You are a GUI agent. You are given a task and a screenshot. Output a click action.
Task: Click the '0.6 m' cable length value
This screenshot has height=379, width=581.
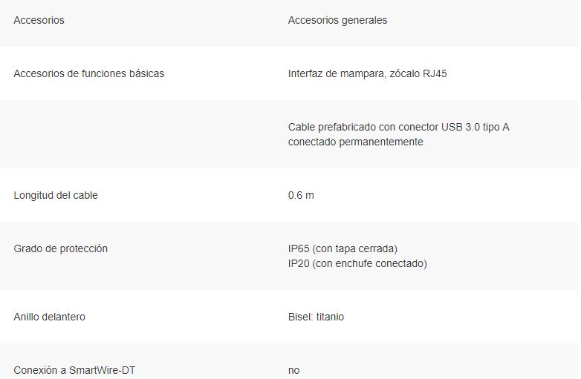[301, 195]
